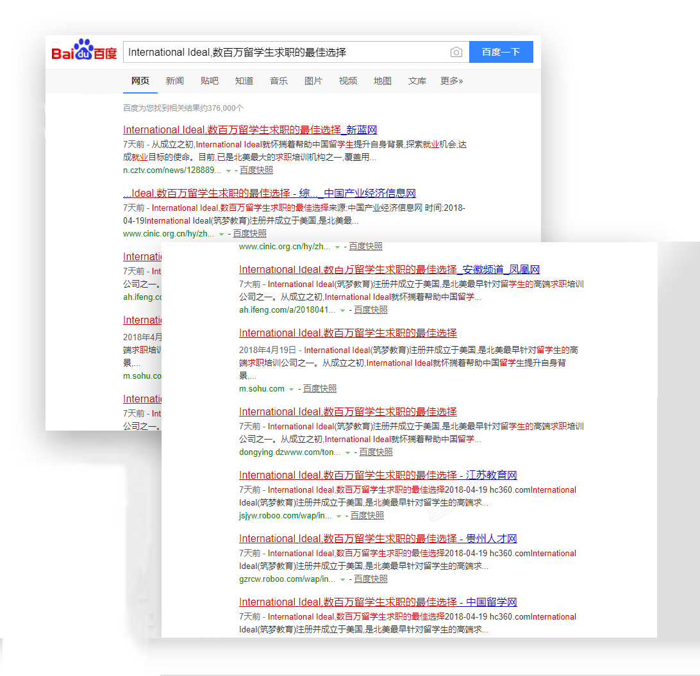Click the dongying.dzwww.com URL
Viewport: 700px width, 676px height.
tap(290, 452)
